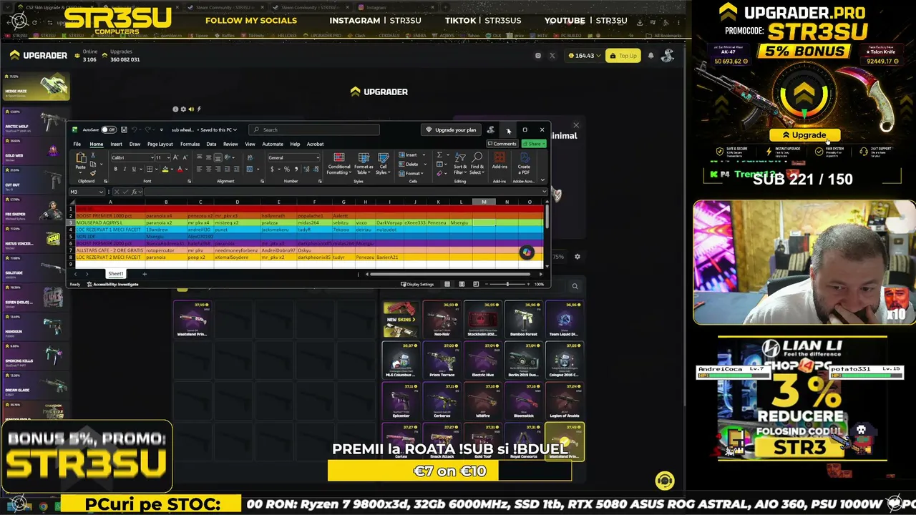Open the Conditional Formatting dropdown
This screenshot has width=916, height=515.
339,164
